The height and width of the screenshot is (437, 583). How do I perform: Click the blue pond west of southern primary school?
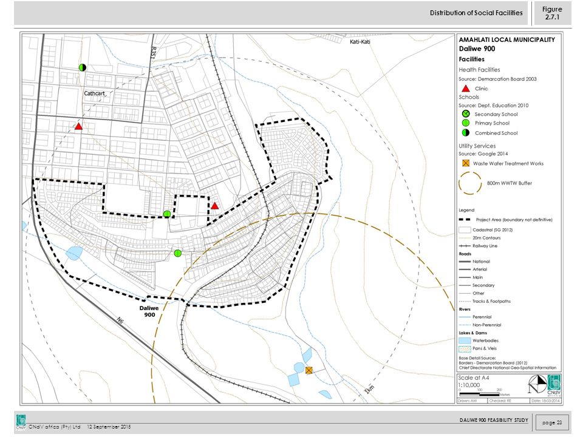pos(74,253)
